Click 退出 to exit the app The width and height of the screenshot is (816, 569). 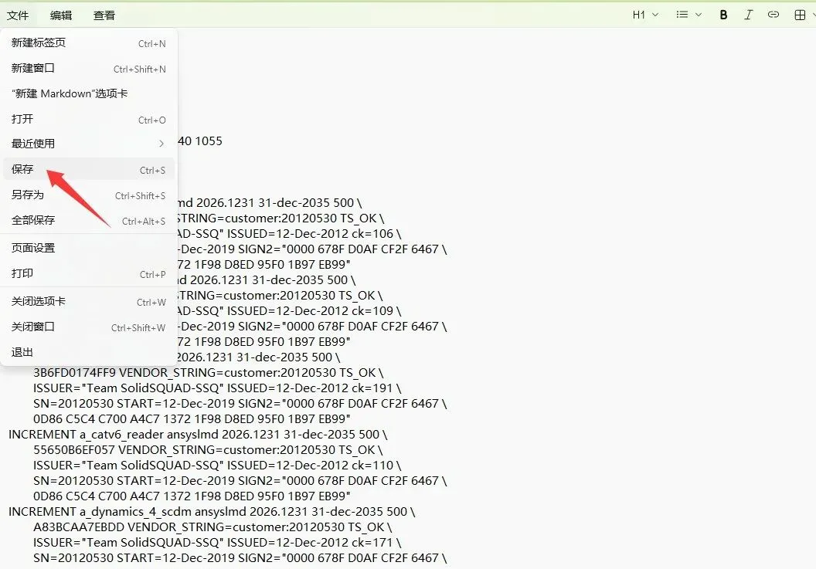coord(89,353)
